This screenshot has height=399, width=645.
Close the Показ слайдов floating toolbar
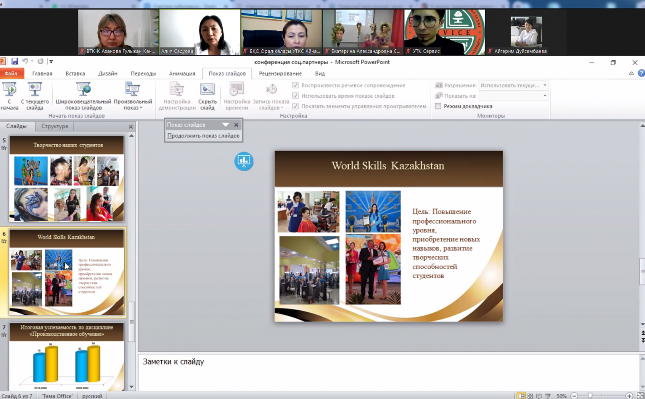[236, 124]
